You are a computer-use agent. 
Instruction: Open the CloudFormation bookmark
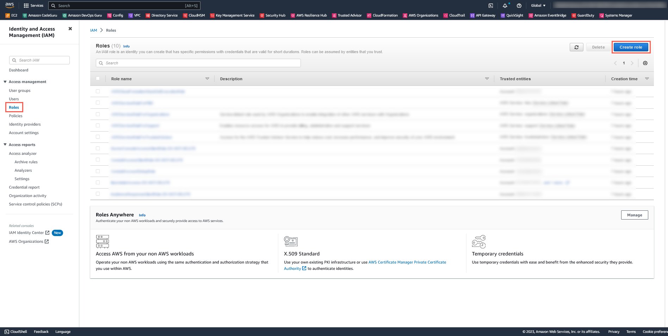[382, 15]
